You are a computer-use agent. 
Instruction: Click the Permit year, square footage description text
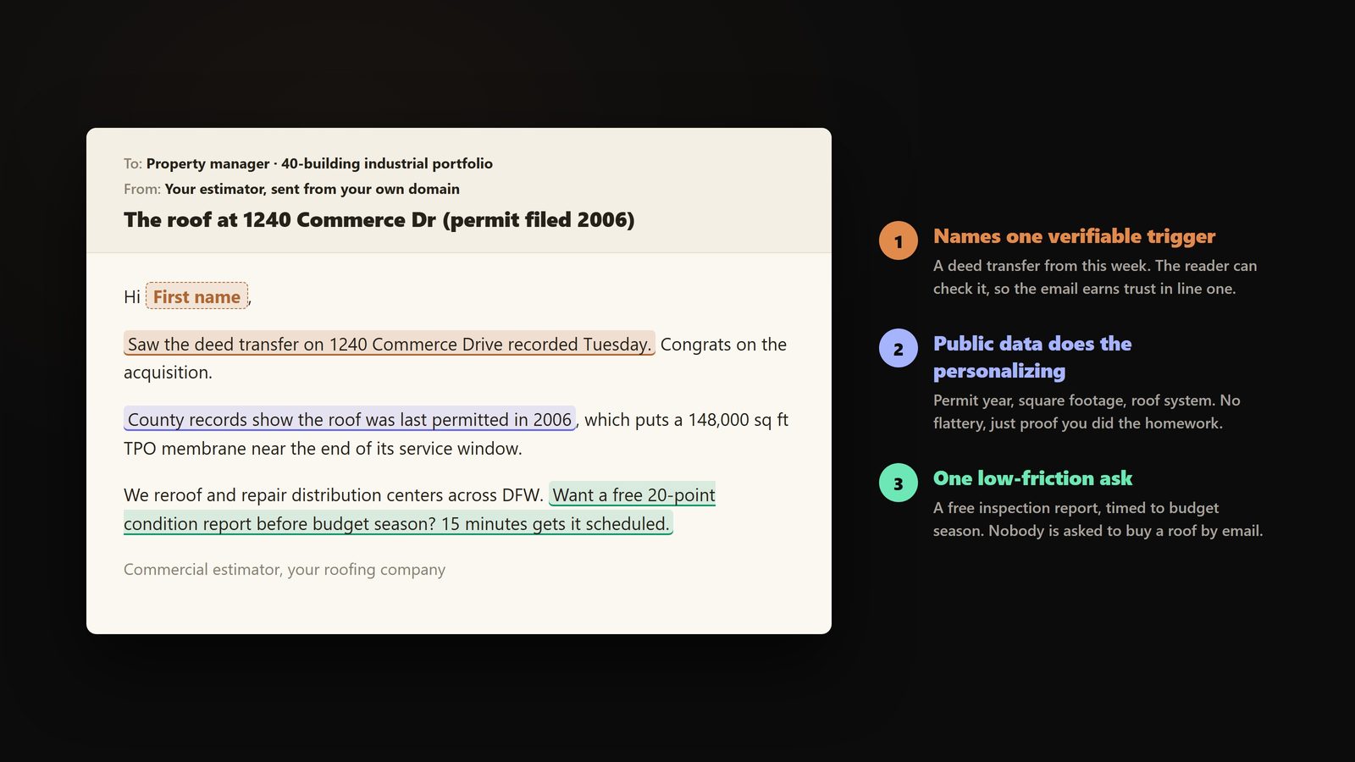[x=1087, y=411]
